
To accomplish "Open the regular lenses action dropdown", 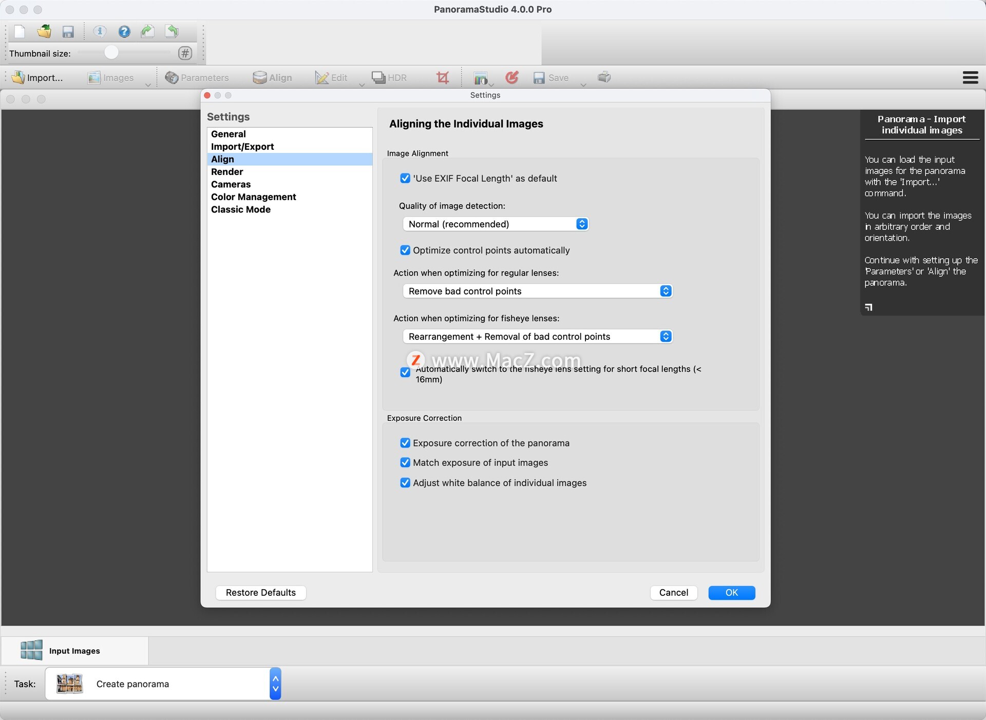I will click(538, 291).
